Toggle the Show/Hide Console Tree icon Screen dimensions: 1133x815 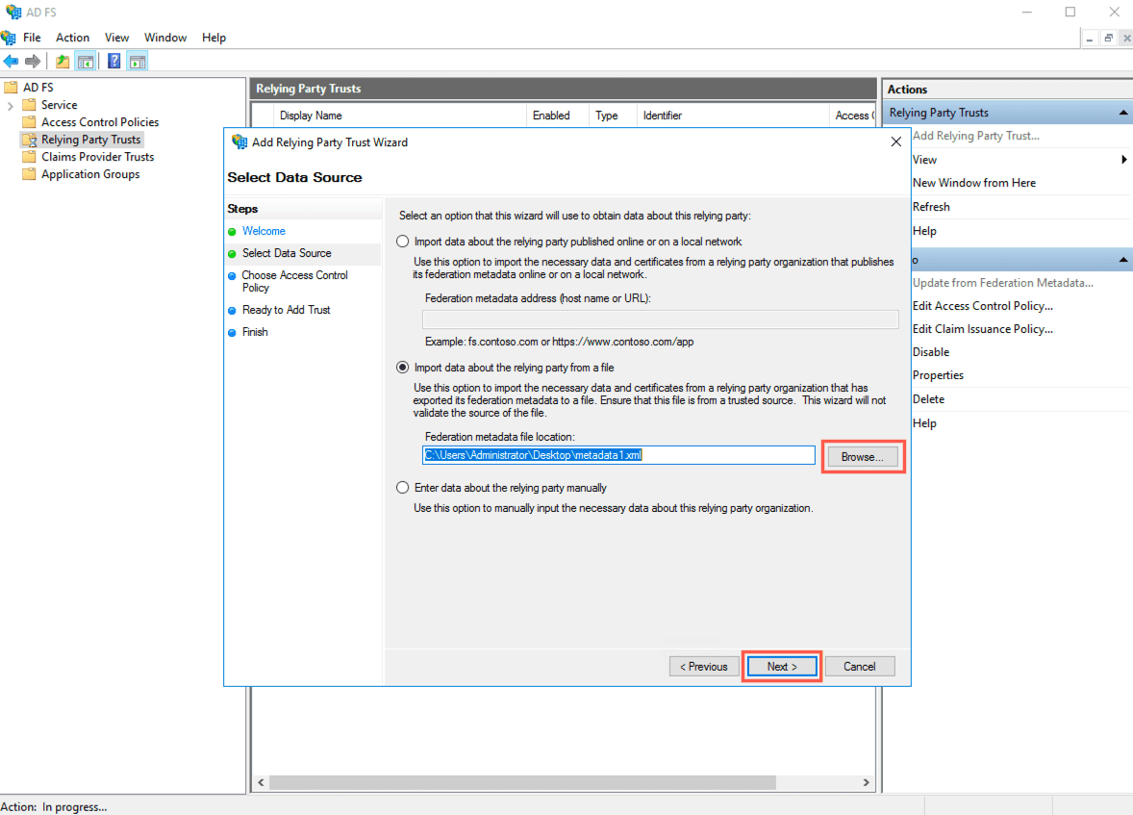pyautogui.click(x=86, y=62)
